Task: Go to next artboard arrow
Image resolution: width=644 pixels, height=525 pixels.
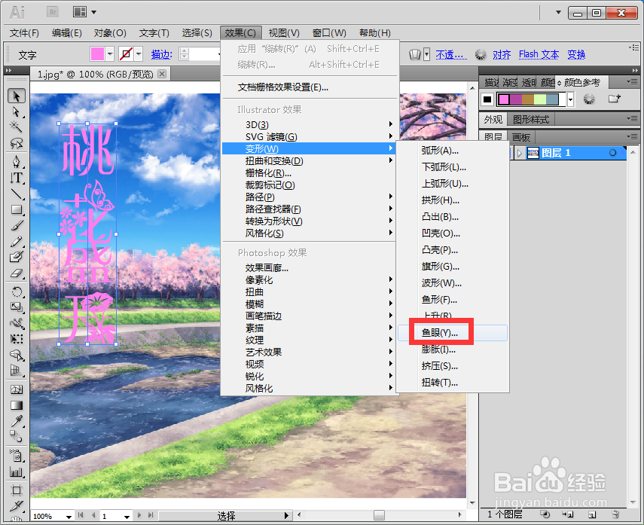Action: pyautogui.click(x=139, y=515)
